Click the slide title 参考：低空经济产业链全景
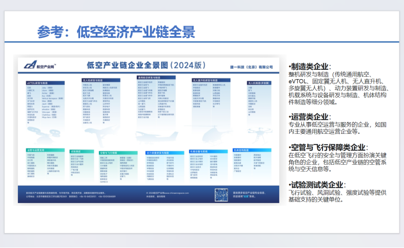This screenshot has width=404, height=248. 116,32
